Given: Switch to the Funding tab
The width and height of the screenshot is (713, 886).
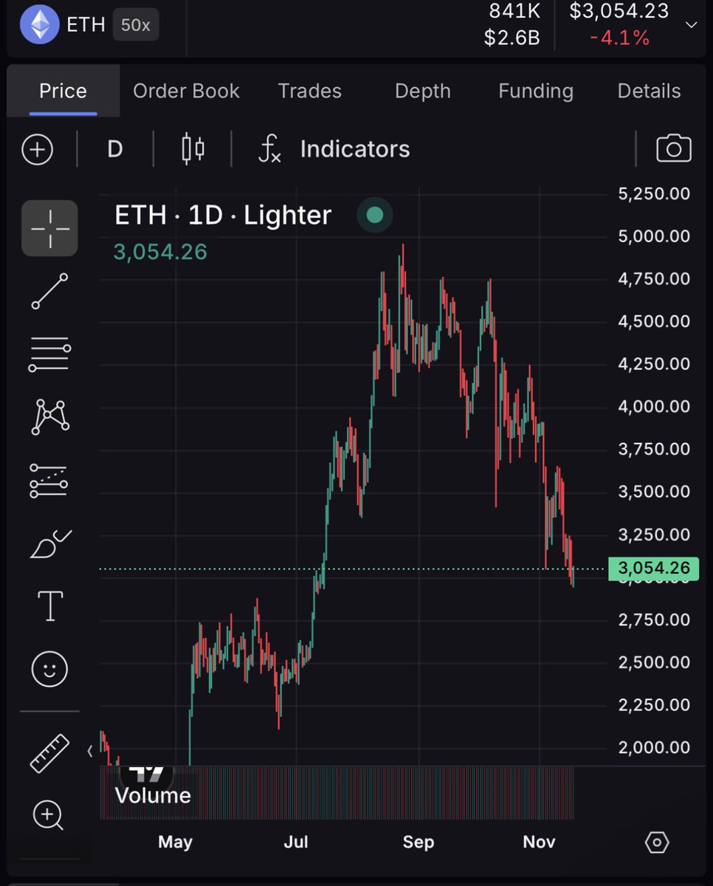Looking at the screenshot, I should tap(535, 91).
